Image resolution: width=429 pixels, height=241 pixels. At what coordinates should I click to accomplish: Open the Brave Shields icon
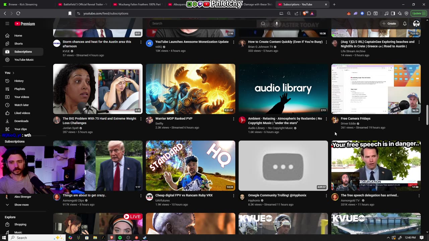[x=305, y=13]
